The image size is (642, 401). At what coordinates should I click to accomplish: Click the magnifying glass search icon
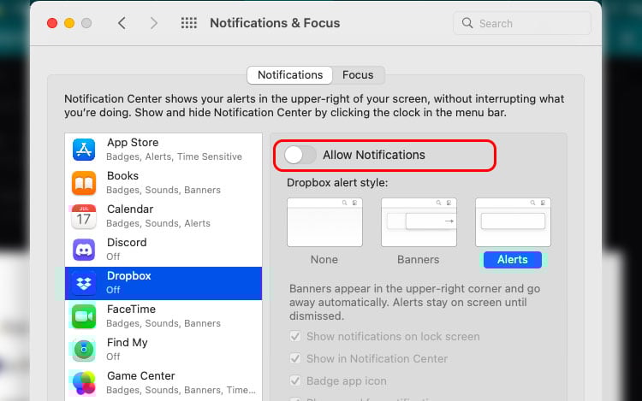(467, 23)
